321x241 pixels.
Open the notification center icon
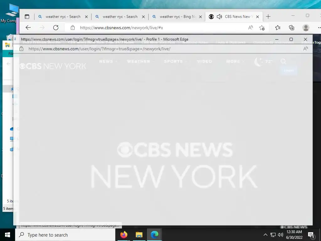click(311, 235)
